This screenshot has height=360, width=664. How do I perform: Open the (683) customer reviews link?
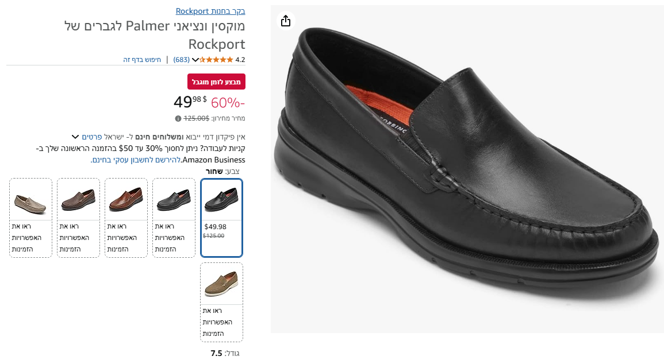[x=182, y=59]
